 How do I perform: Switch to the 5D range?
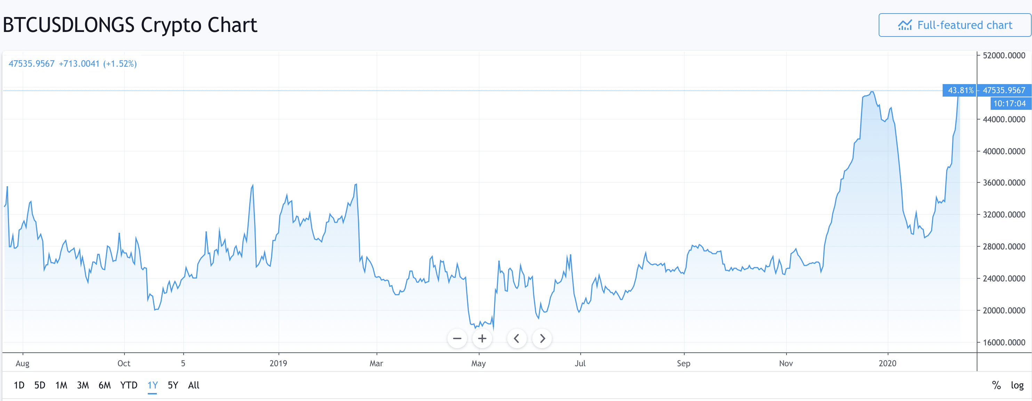[40, 385]
